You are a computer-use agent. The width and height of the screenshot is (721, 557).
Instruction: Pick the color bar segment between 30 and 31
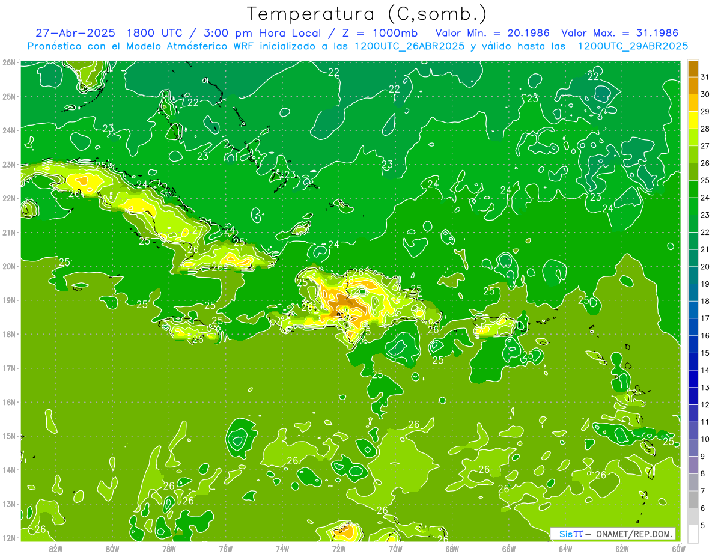(693, 86)
